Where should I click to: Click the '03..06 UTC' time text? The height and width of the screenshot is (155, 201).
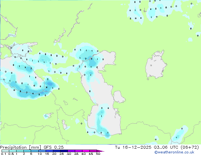166,147
